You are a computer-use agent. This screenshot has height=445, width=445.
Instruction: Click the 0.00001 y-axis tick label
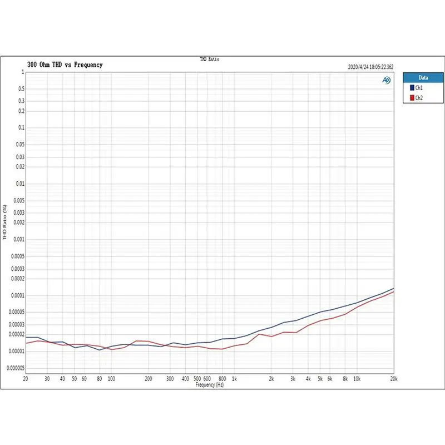(17, 352)
